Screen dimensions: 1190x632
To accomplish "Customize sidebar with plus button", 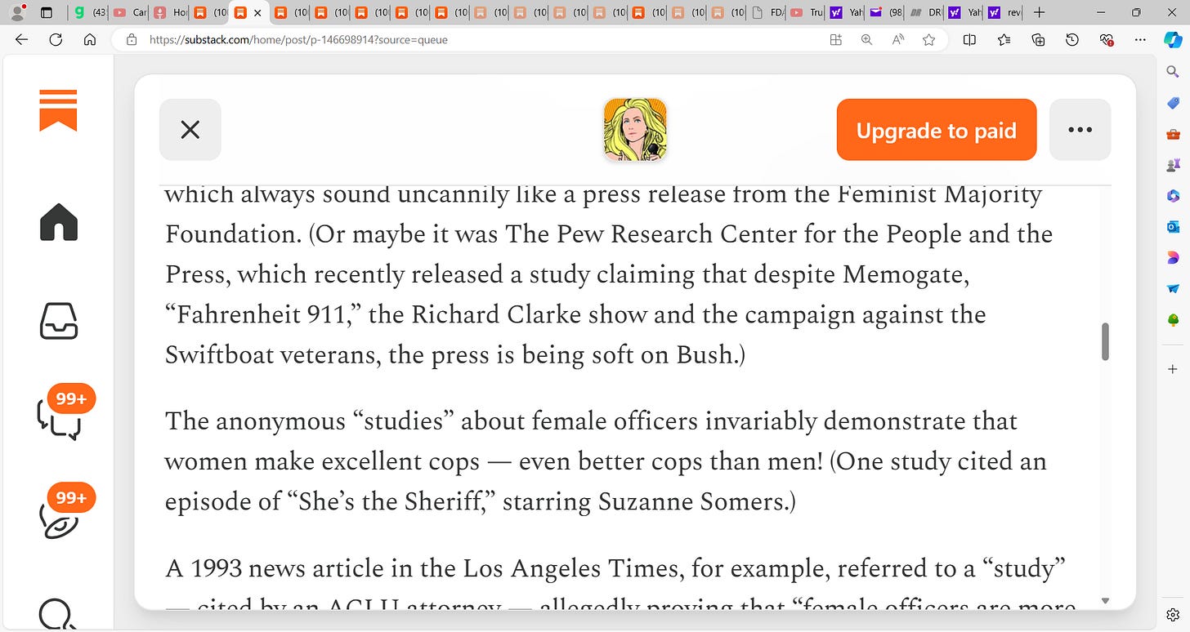I will pos(1173,369).
